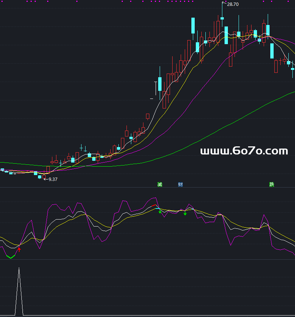The width and height of the screenshot is (295, 317).
Task: Click the blue 财 event marker
Action: (x=180, y=184)
